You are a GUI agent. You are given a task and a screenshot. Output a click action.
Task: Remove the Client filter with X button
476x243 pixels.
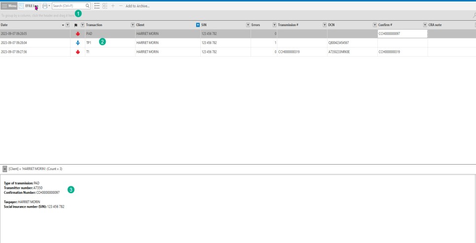pyautogui.click(x=5, y=169)
